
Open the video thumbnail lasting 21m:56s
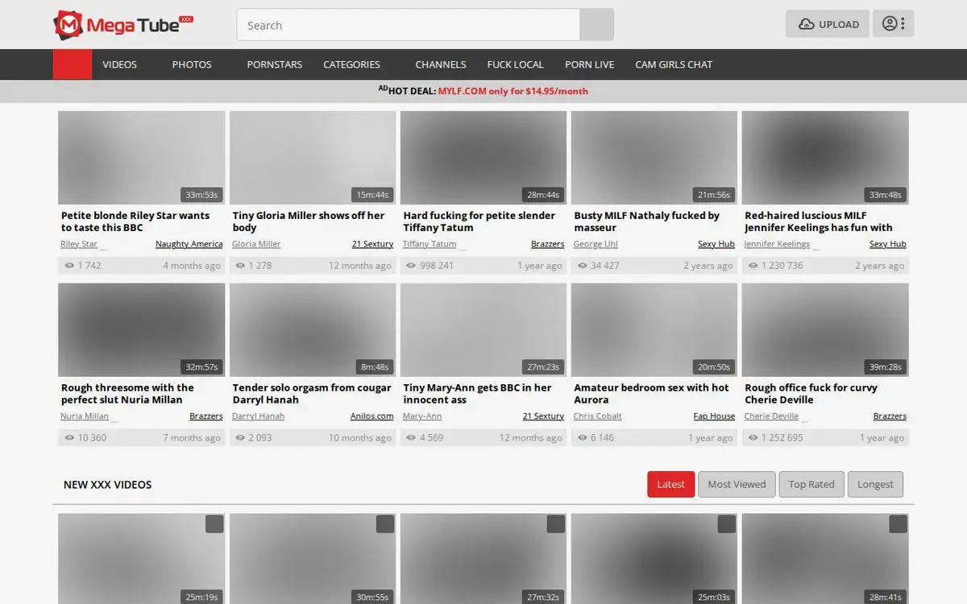[x=654, y=158]
